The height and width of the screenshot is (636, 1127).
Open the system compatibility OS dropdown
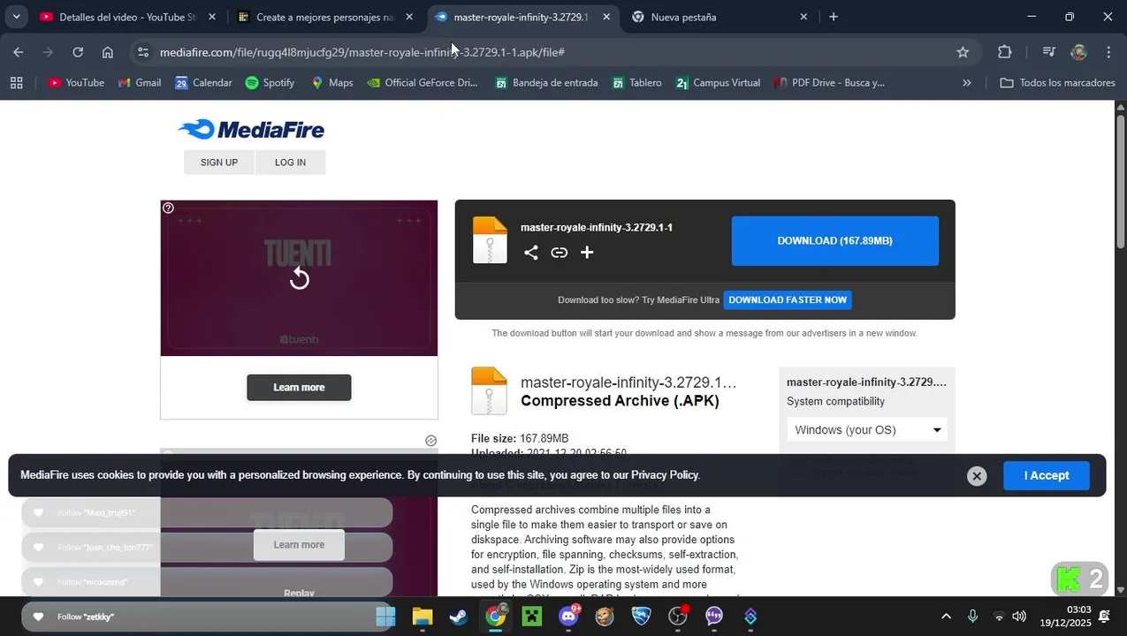867,430
